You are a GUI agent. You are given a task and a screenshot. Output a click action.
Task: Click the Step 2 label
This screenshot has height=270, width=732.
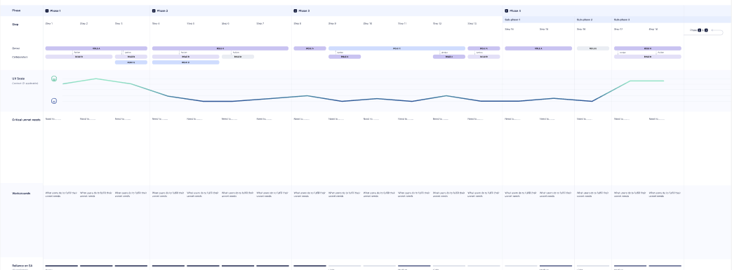click(x=84, y=23)
